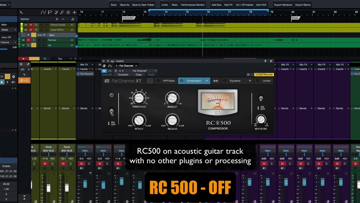This screenshot has width=360, height=203.
Task: Add a marker with Marker plus icon
Action: coord(57,19)
